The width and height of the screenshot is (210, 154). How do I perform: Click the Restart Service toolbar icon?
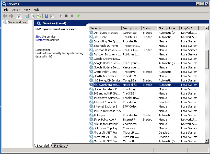(78, 16)
